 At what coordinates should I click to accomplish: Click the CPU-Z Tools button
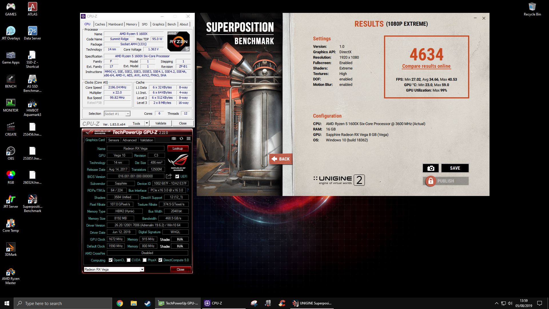click(x=136, y=123)
